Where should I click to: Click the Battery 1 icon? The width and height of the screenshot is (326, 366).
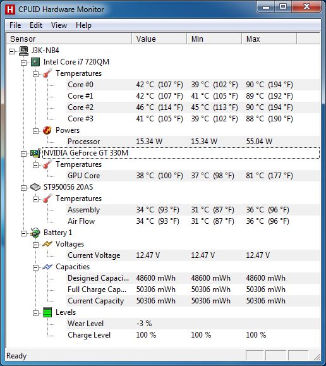point(35,233)
